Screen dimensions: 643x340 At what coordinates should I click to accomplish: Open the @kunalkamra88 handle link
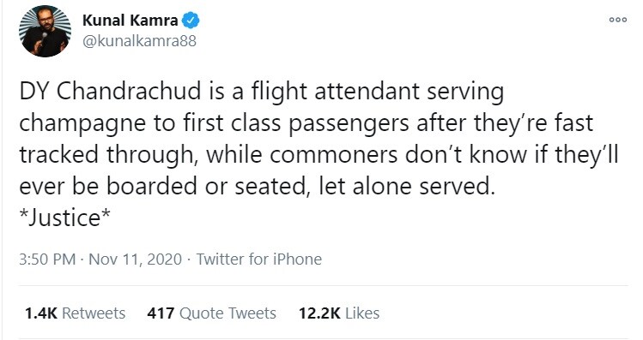coord(139,41)
